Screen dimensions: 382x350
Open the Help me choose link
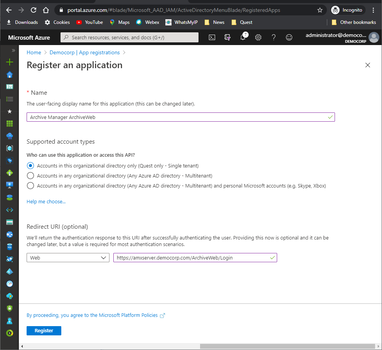pos(46,201)
